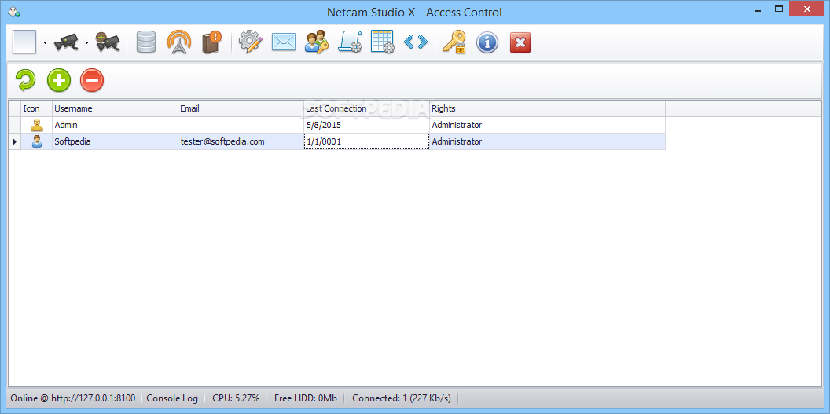This screenshot has height=414, width=830.
Task: Remove user with red minus button
Action: (x=92, y=80)
